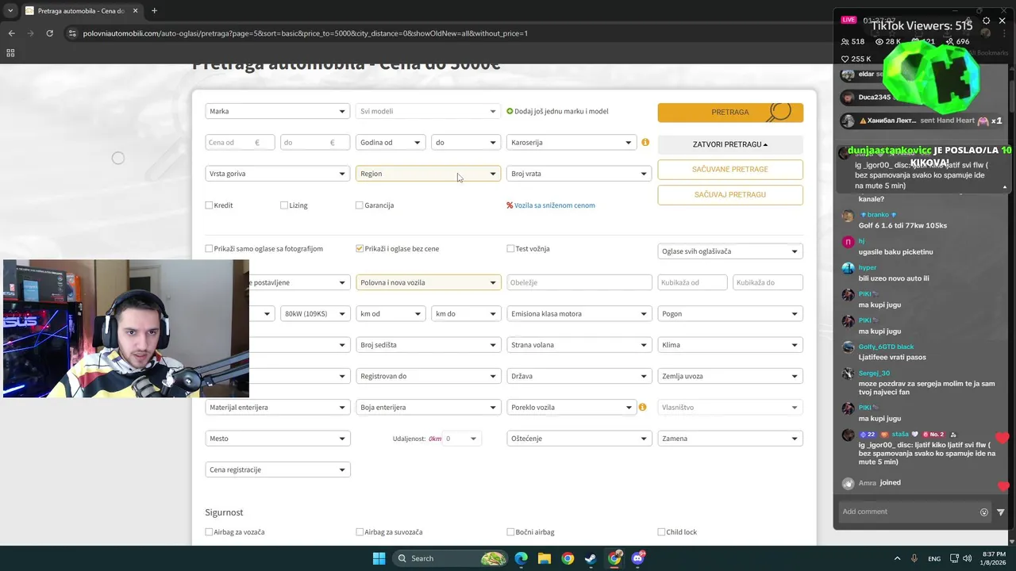Image resolution: width=1016 pixels, height=571 pixels.
Task: Click the viewers icon showing 518
Action: tap(846, 41)
